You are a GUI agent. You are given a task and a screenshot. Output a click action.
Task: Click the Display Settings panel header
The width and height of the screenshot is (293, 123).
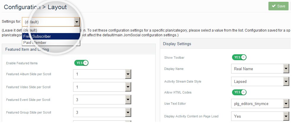[177, 44]
